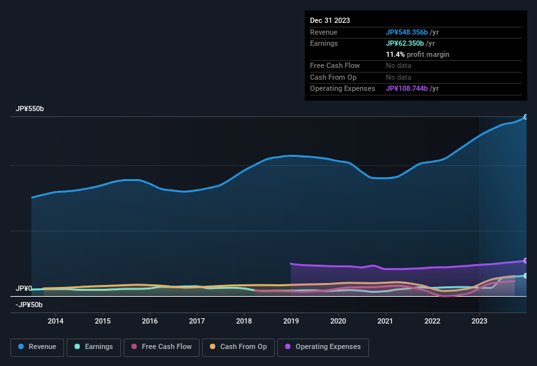Select the 2014 label on the x-axis
The width and height of the screenshot is (537, 366).
[x=56, y=321]
